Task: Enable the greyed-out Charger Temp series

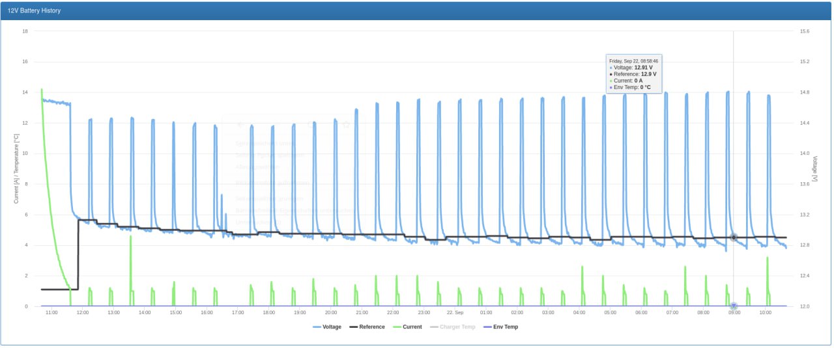Action: point(457,327)
